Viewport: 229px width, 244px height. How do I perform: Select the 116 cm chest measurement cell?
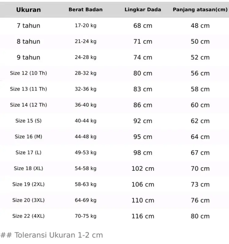[143, 216]
